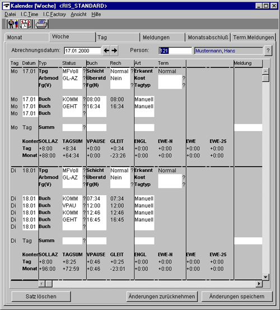The width and height of the screenshot is (280, 310).
Task: Click Änderungen speichern button
Action: coord(237,297)
